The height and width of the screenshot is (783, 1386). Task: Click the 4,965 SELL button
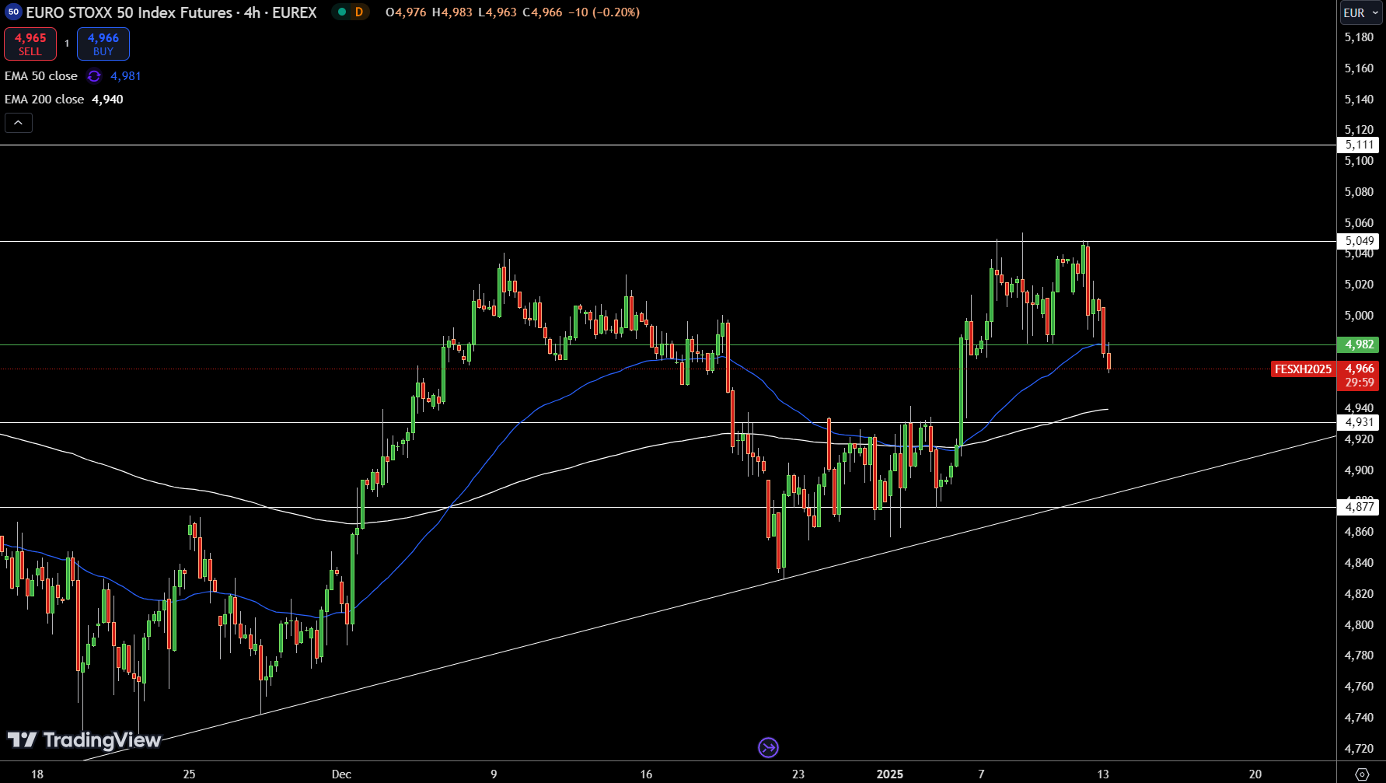pos(30,44)
